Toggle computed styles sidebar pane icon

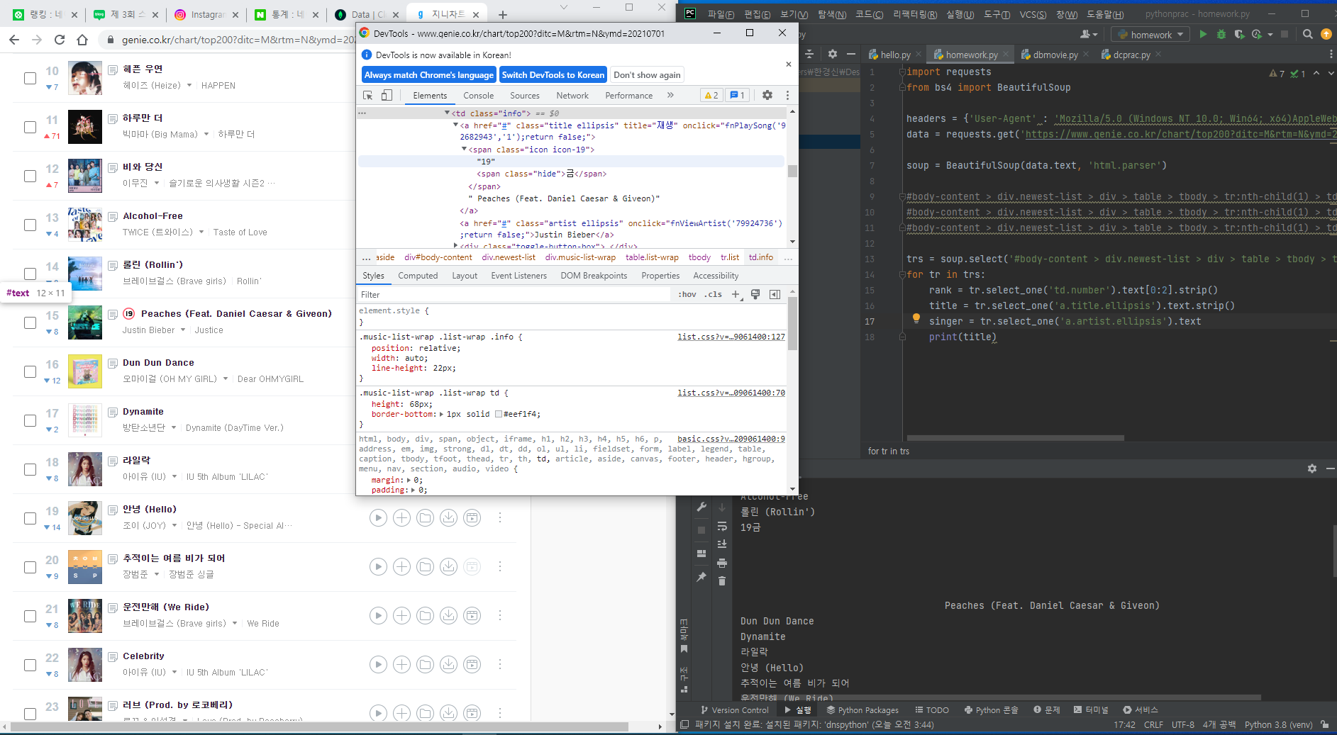tap(775, 294)
